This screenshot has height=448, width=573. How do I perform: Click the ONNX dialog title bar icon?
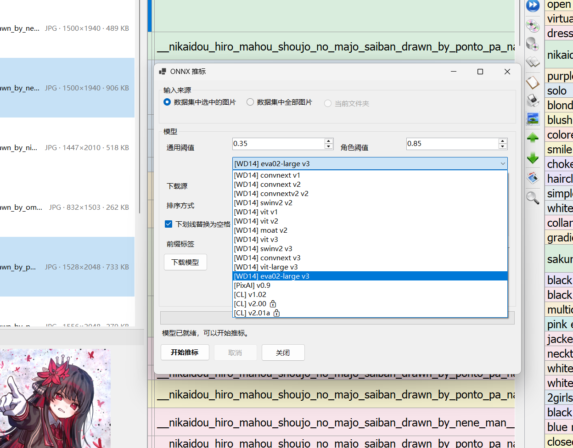(x=162, y=72)
